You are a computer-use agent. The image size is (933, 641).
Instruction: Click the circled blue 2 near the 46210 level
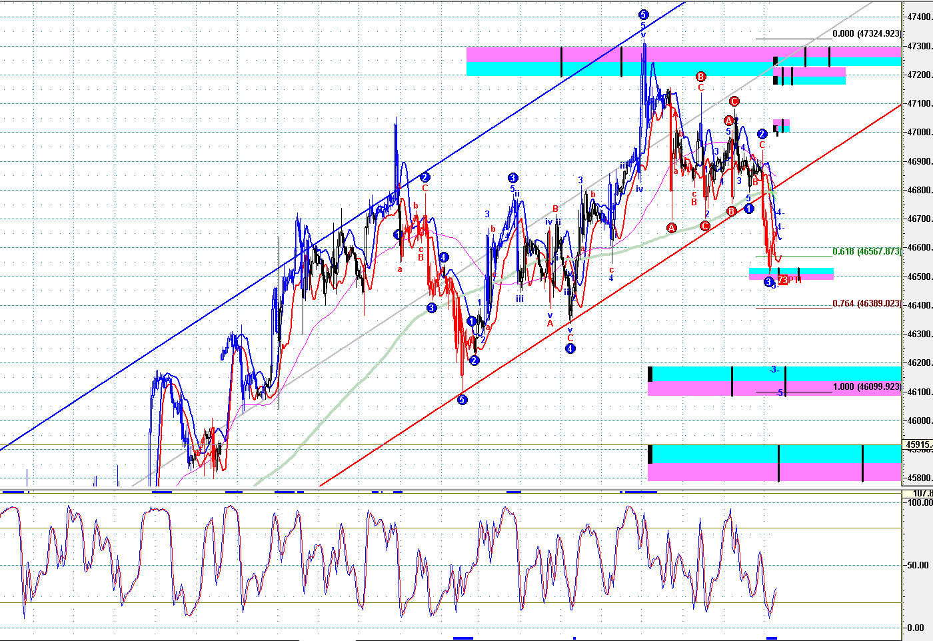[x=474, y=360]
